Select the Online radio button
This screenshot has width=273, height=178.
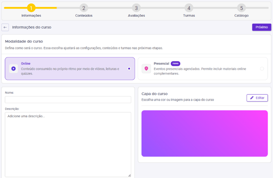pyautogui.click(x=129, y=68)
